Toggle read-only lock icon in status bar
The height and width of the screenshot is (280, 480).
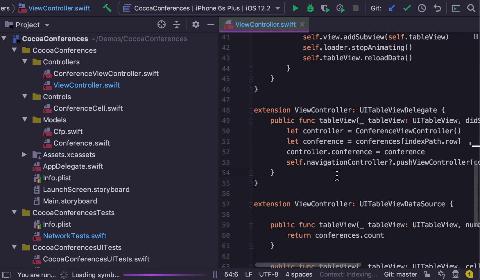coord(427,274)
